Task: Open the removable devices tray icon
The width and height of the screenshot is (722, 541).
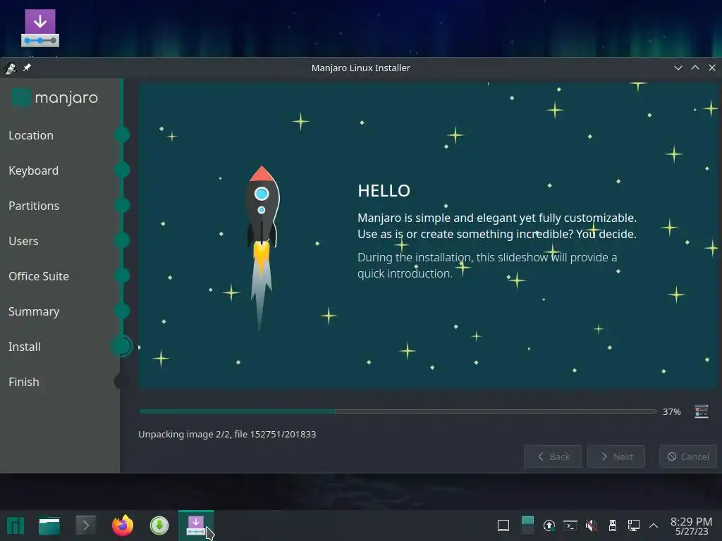Action: point(613,526)
